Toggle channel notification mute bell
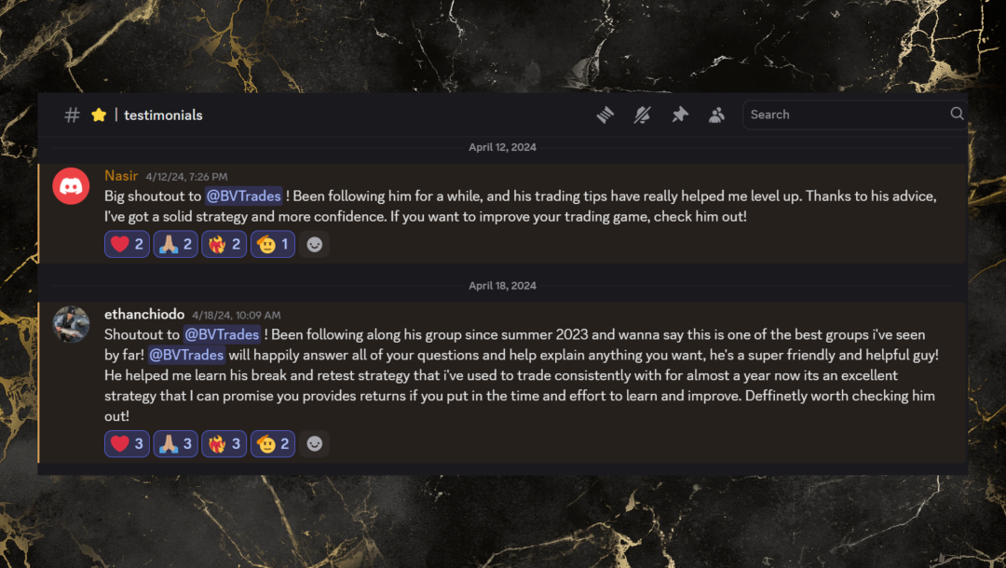 click(642, 114)
